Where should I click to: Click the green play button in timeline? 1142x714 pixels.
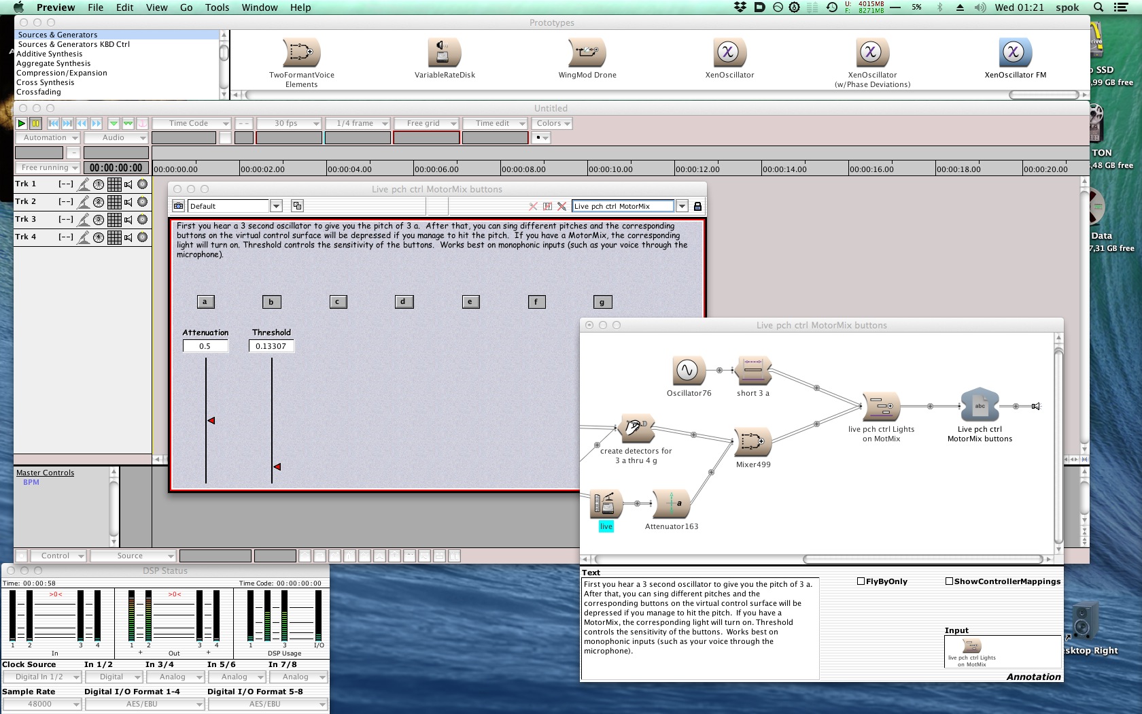[21, 123]
